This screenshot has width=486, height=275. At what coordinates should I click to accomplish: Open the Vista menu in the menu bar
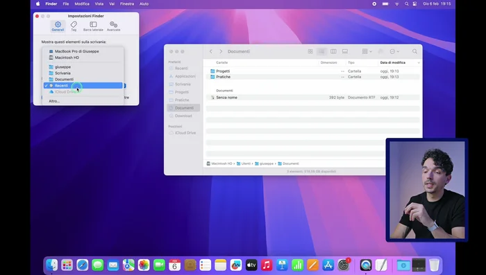(99, 4)
